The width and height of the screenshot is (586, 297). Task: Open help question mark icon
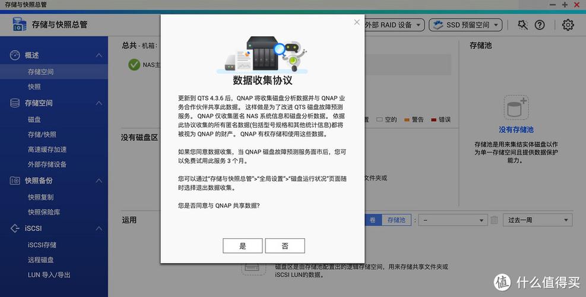pyautogui.click(x=540, y=25)
